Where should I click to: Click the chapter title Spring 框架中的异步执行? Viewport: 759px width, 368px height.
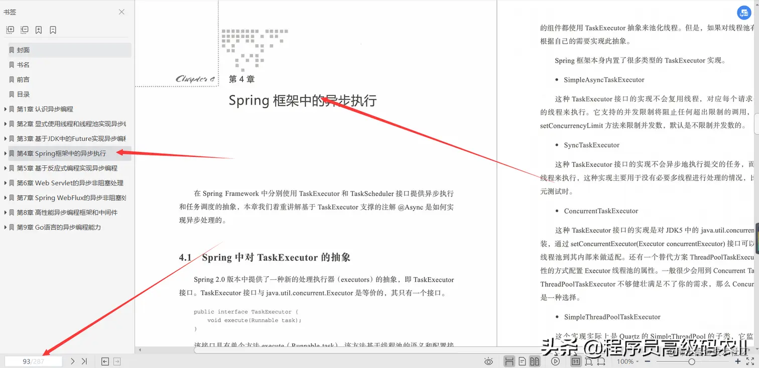click(x=303, y=100)
